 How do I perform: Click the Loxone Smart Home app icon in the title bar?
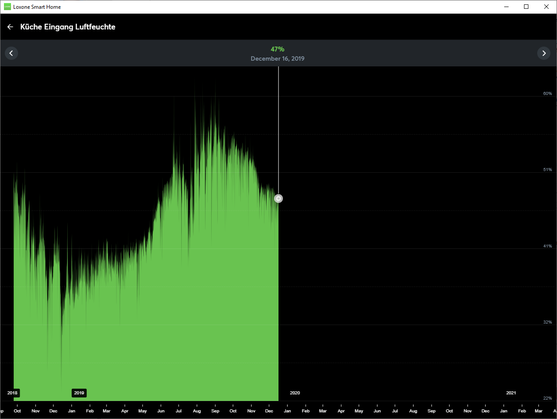point(7,7)
